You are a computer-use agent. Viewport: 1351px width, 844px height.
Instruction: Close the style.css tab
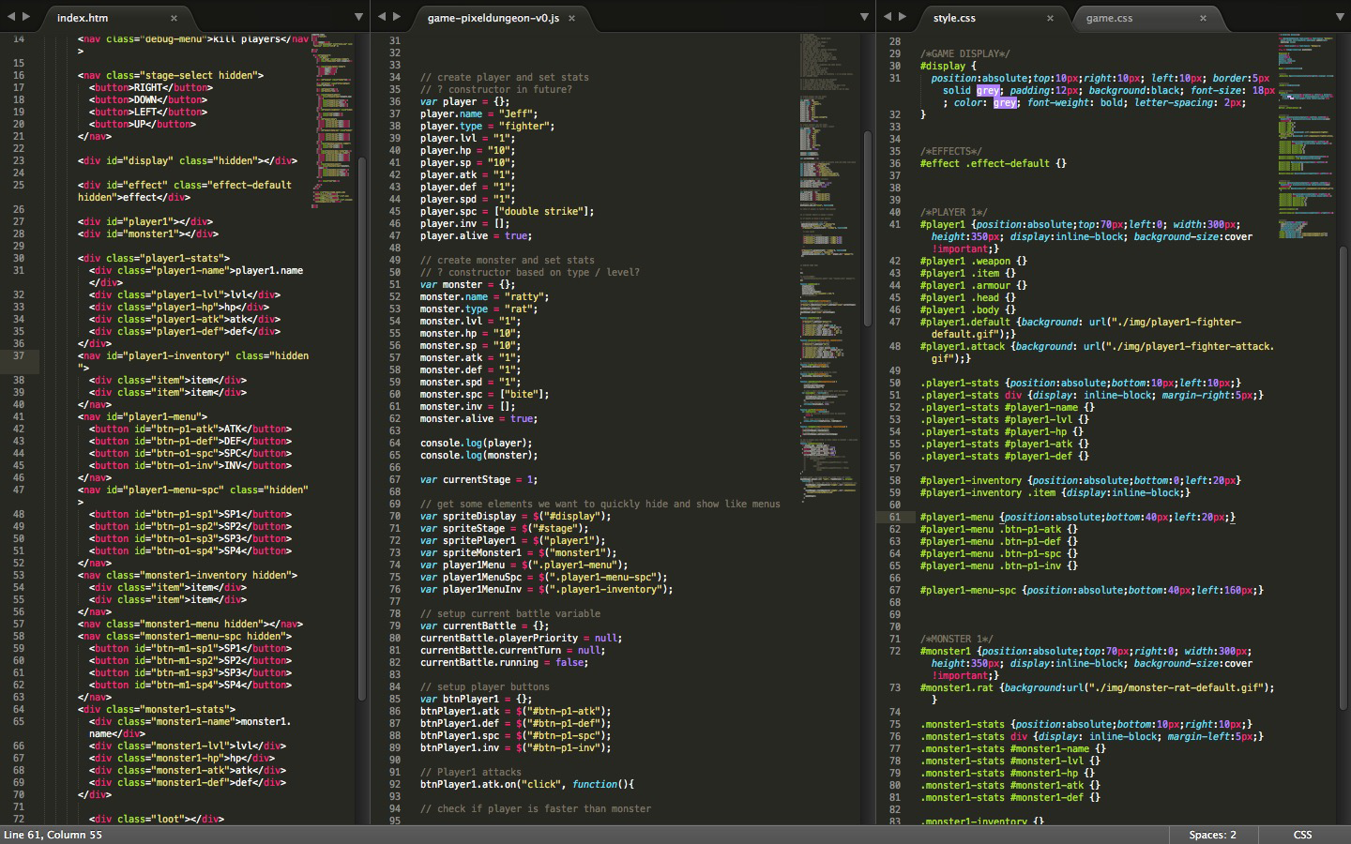1050,18
